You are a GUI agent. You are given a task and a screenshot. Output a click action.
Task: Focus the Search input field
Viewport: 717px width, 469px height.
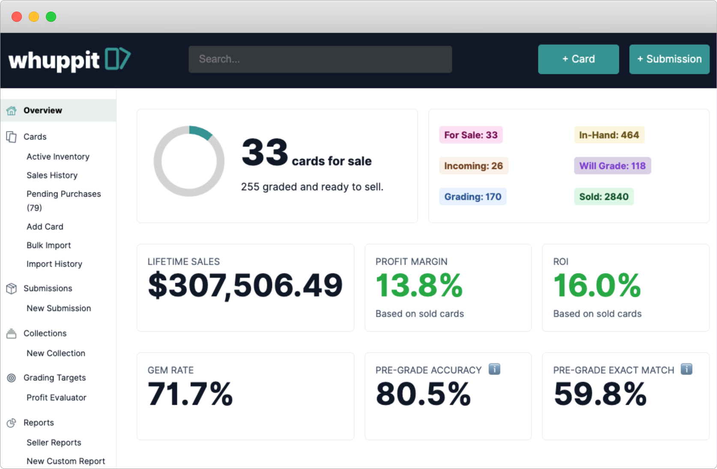point(320,59)
